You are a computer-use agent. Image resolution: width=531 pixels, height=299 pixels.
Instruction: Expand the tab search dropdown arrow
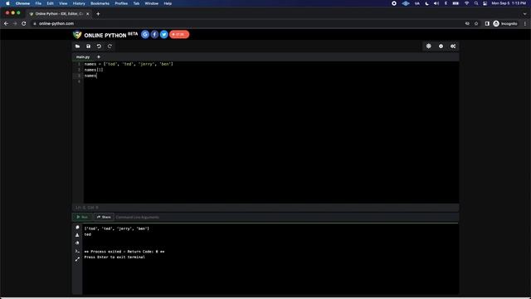click(x=525, y=14)
